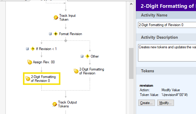
Task: Collapse the Format Revision node
Action: pyautogui.click(x=50, y=34)
